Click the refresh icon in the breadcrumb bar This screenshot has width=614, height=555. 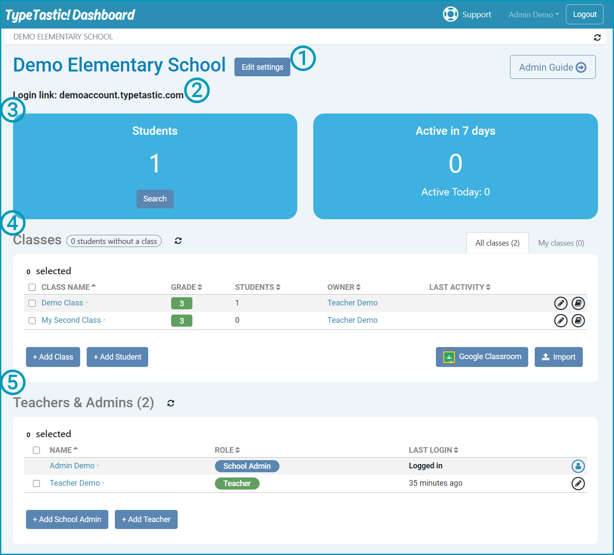point(597,38)
